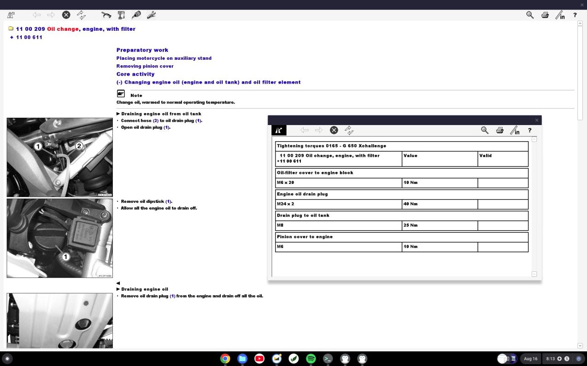Open the operating fluids bottle icon

pos(136,15)
